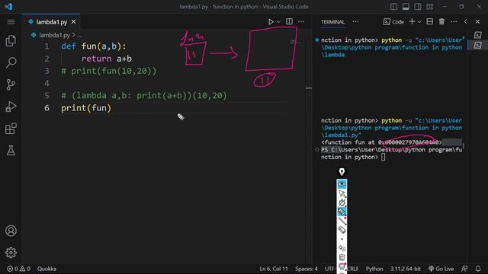Click line number 3 in the gutter
This screenshot has height=274, width=488.
(x=47, y=71)
